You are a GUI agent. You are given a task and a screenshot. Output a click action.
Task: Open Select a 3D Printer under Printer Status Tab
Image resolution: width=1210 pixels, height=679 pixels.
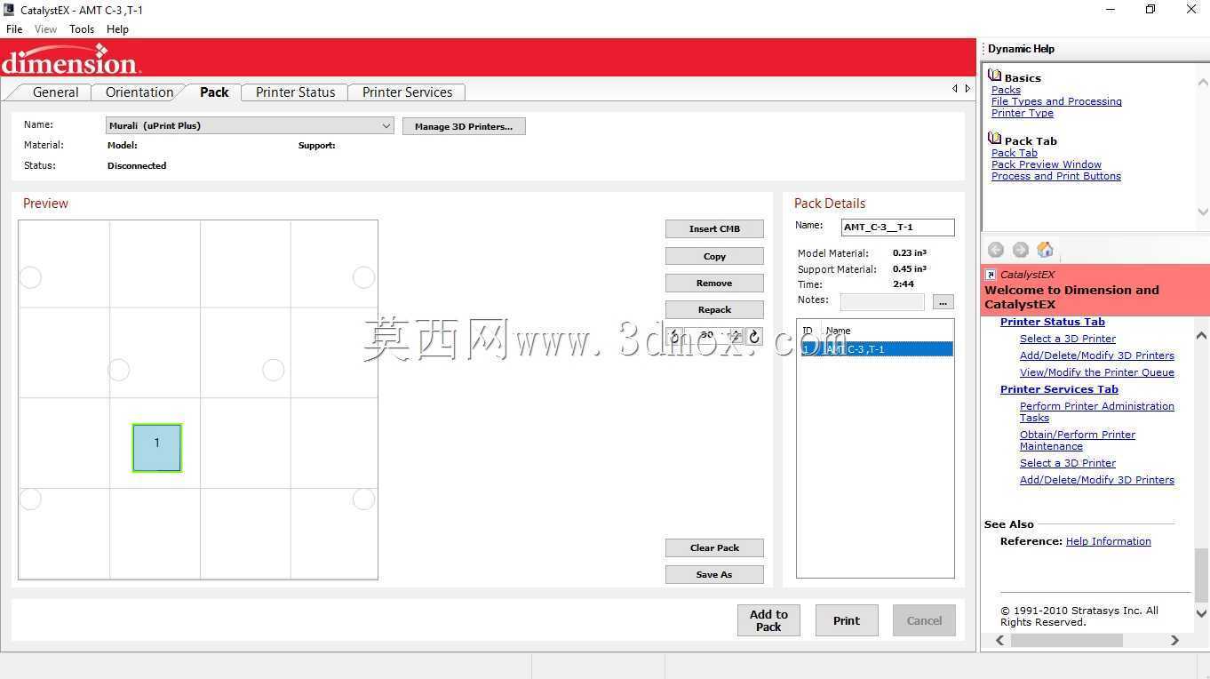(x=1068, y=339)
